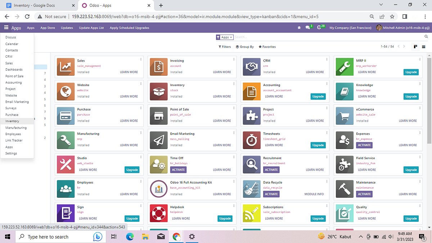Activate the Data Recycle module
This screenshot has width=432, height=243.
coord(271,194)
